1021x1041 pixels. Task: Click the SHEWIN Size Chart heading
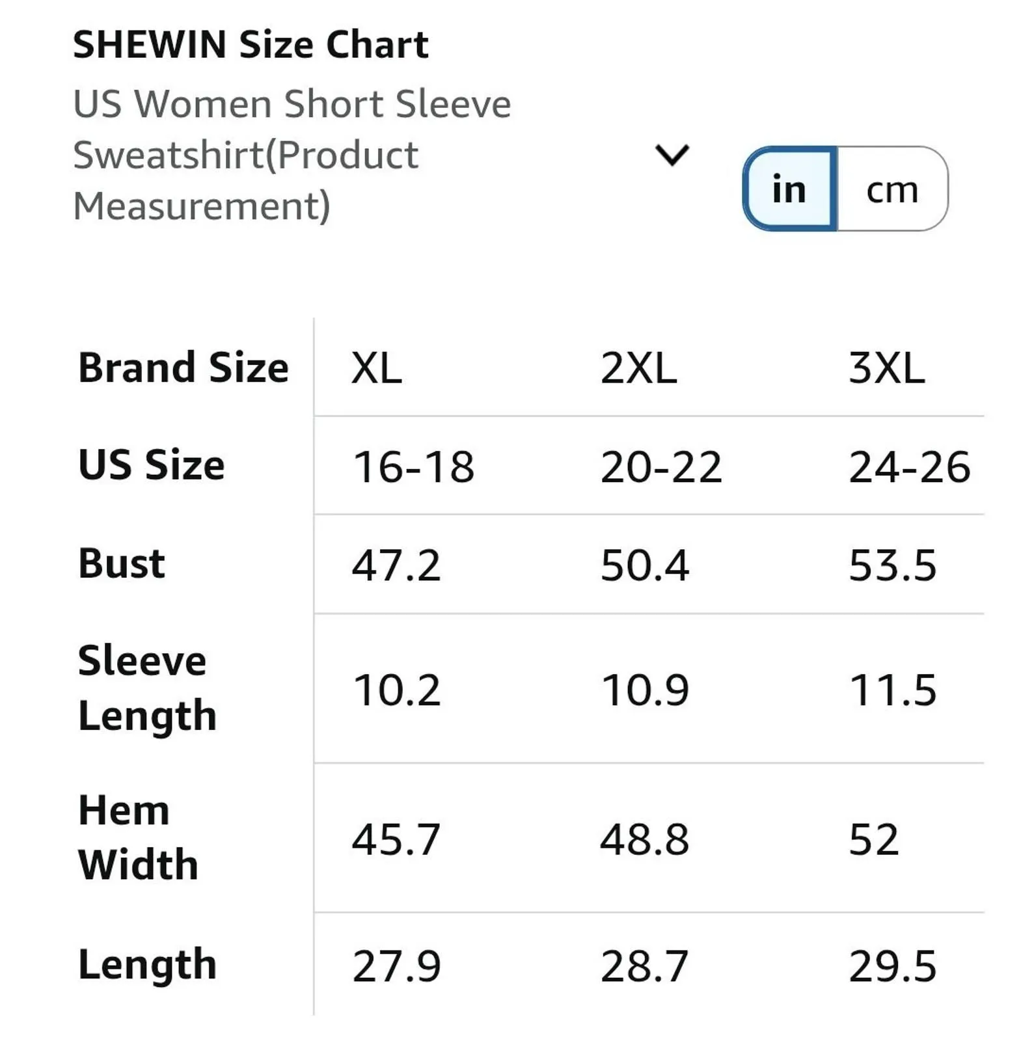251,45
